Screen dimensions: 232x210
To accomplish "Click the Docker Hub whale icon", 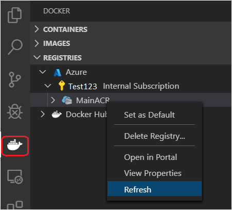I will (57, 115).
